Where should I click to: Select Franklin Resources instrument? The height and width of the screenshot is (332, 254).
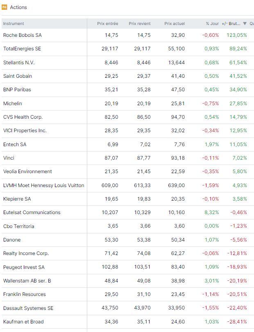point(25,294)
